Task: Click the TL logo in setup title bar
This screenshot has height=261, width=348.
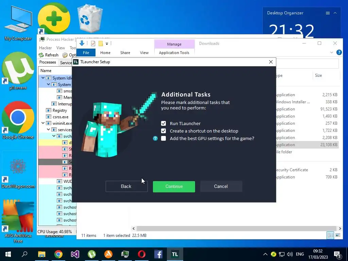Action: pos(76,62)
